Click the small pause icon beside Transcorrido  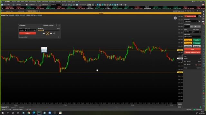click(x=58, y=37)
